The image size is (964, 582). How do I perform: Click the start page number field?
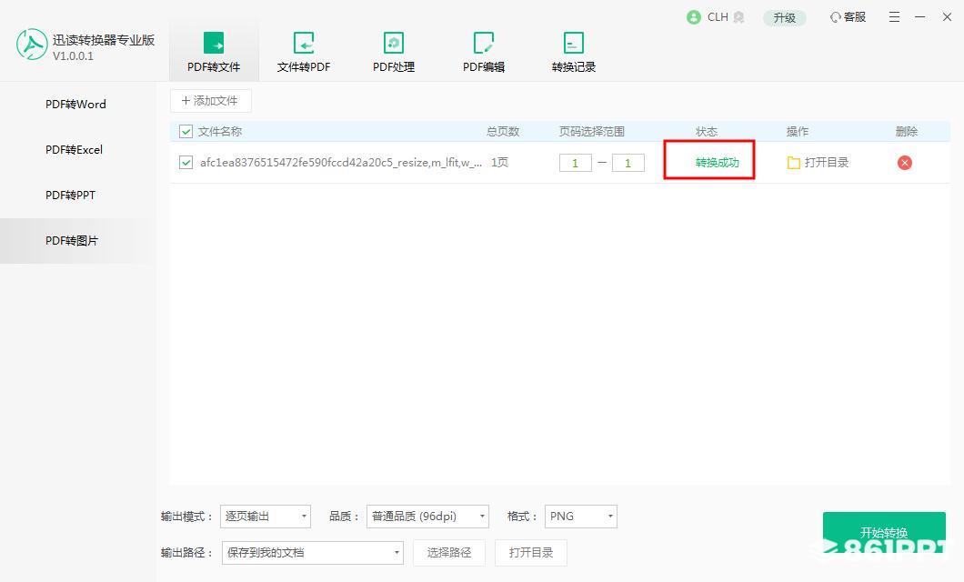[x=576, y=163]
